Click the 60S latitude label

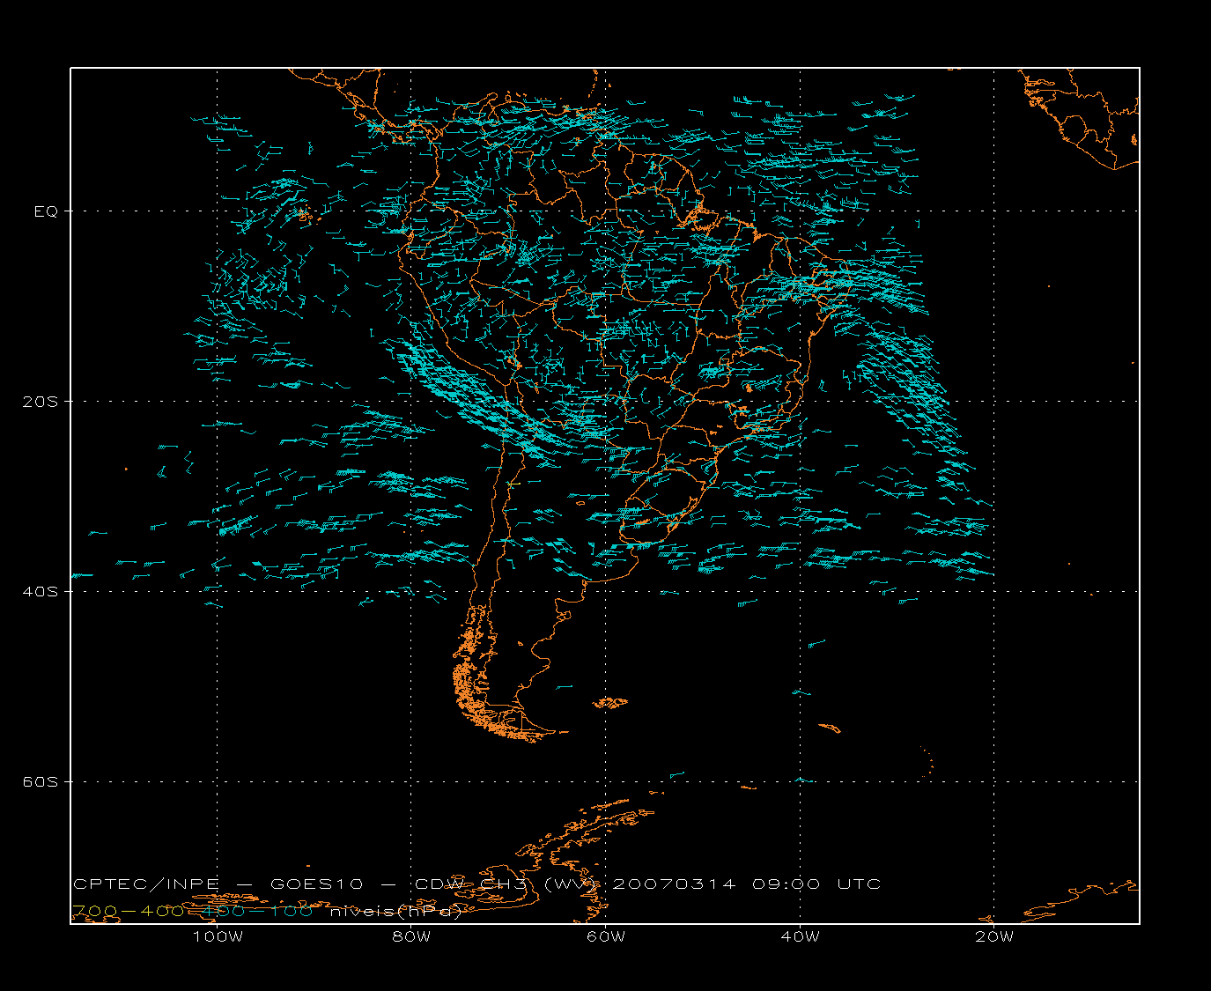(x=41, y=782)
